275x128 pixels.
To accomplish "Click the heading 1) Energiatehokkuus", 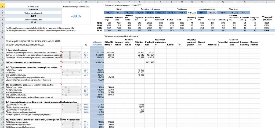I will [x=16, y=50].
